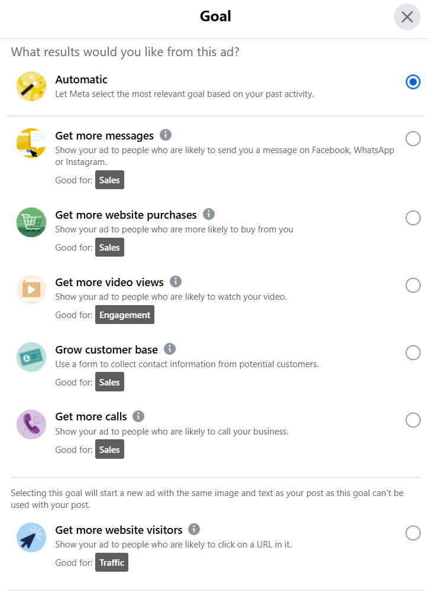Close the Goal dialog
430x593 pixels.
pyautogui.click(x=407, y=17)
